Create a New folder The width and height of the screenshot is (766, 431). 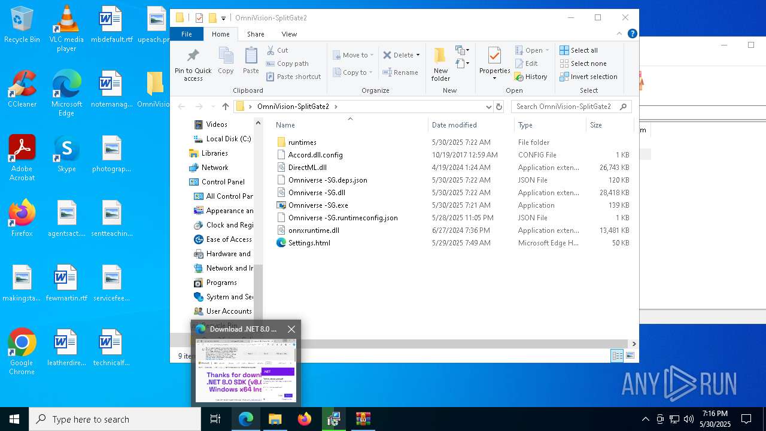(440, 65)
